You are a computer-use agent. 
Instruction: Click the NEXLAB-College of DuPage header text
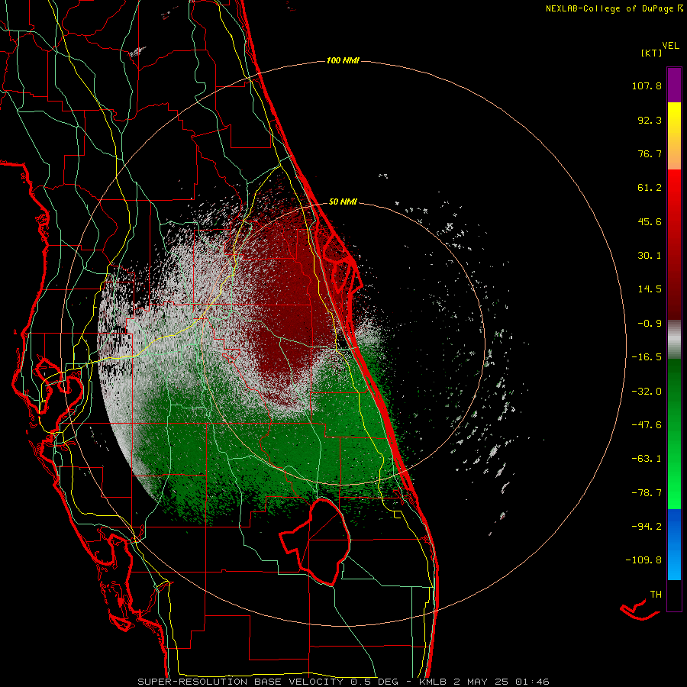point(614,8)
